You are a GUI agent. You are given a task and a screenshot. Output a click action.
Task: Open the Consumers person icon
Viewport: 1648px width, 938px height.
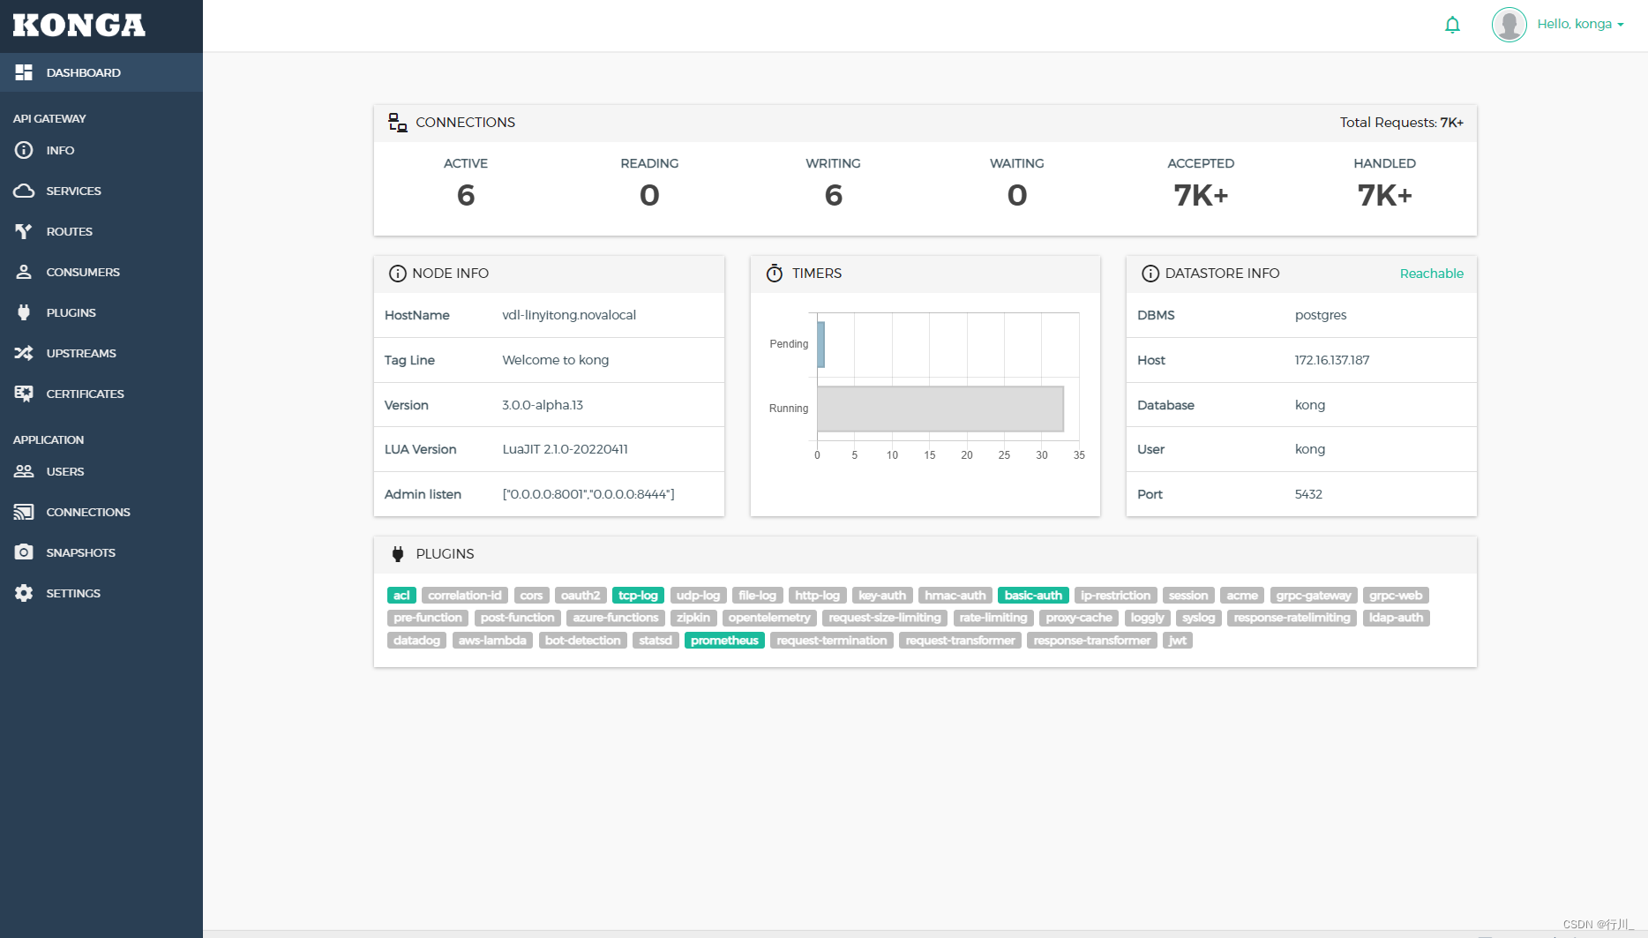pos(24,272)
